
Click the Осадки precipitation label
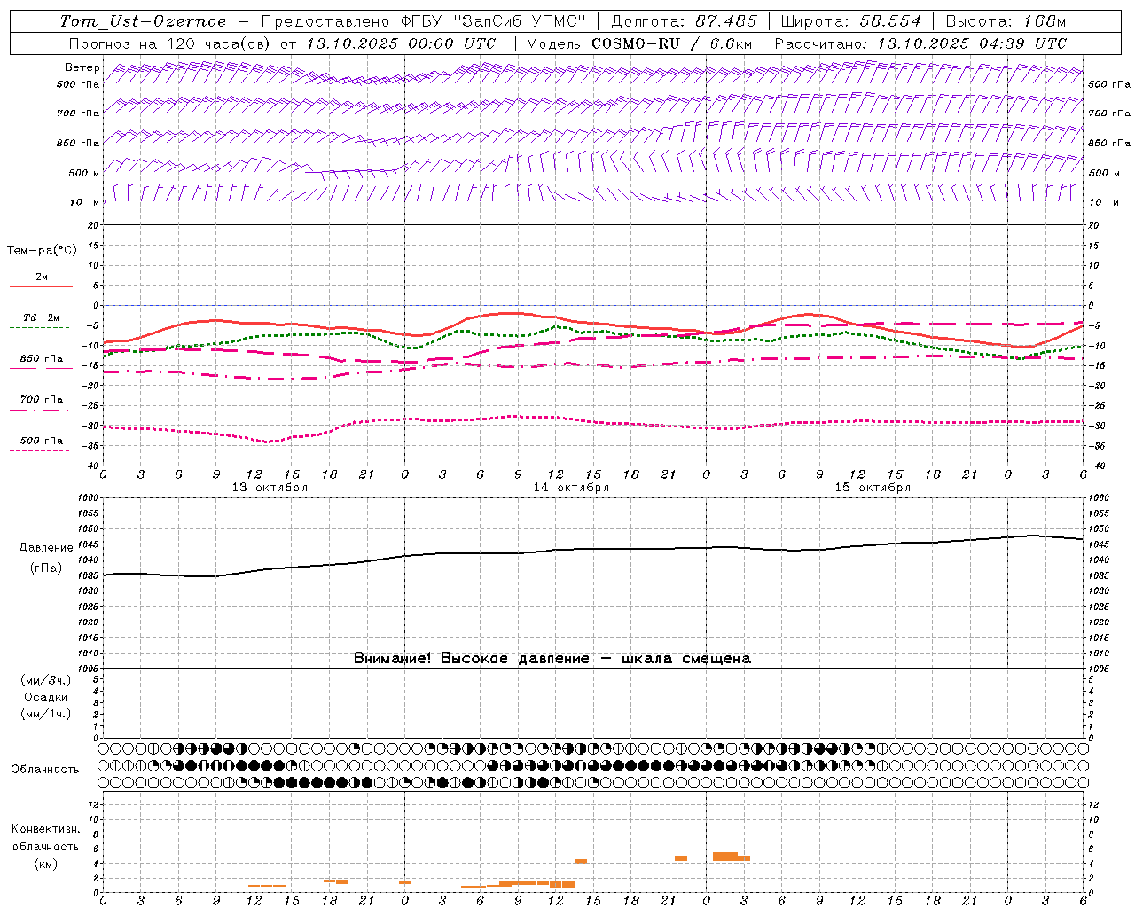tap(46, 697)
